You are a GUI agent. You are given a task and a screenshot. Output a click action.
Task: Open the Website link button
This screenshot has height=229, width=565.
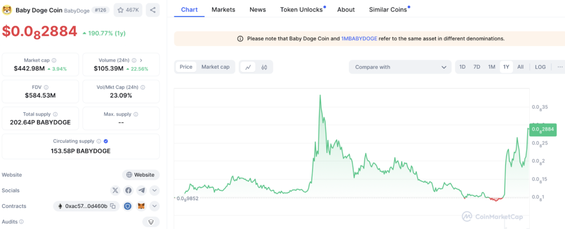coord(141,175)
